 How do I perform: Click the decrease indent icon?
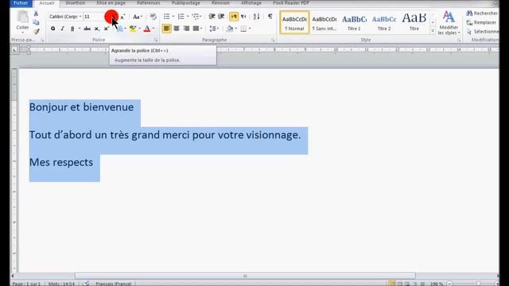tap(212, 17)
